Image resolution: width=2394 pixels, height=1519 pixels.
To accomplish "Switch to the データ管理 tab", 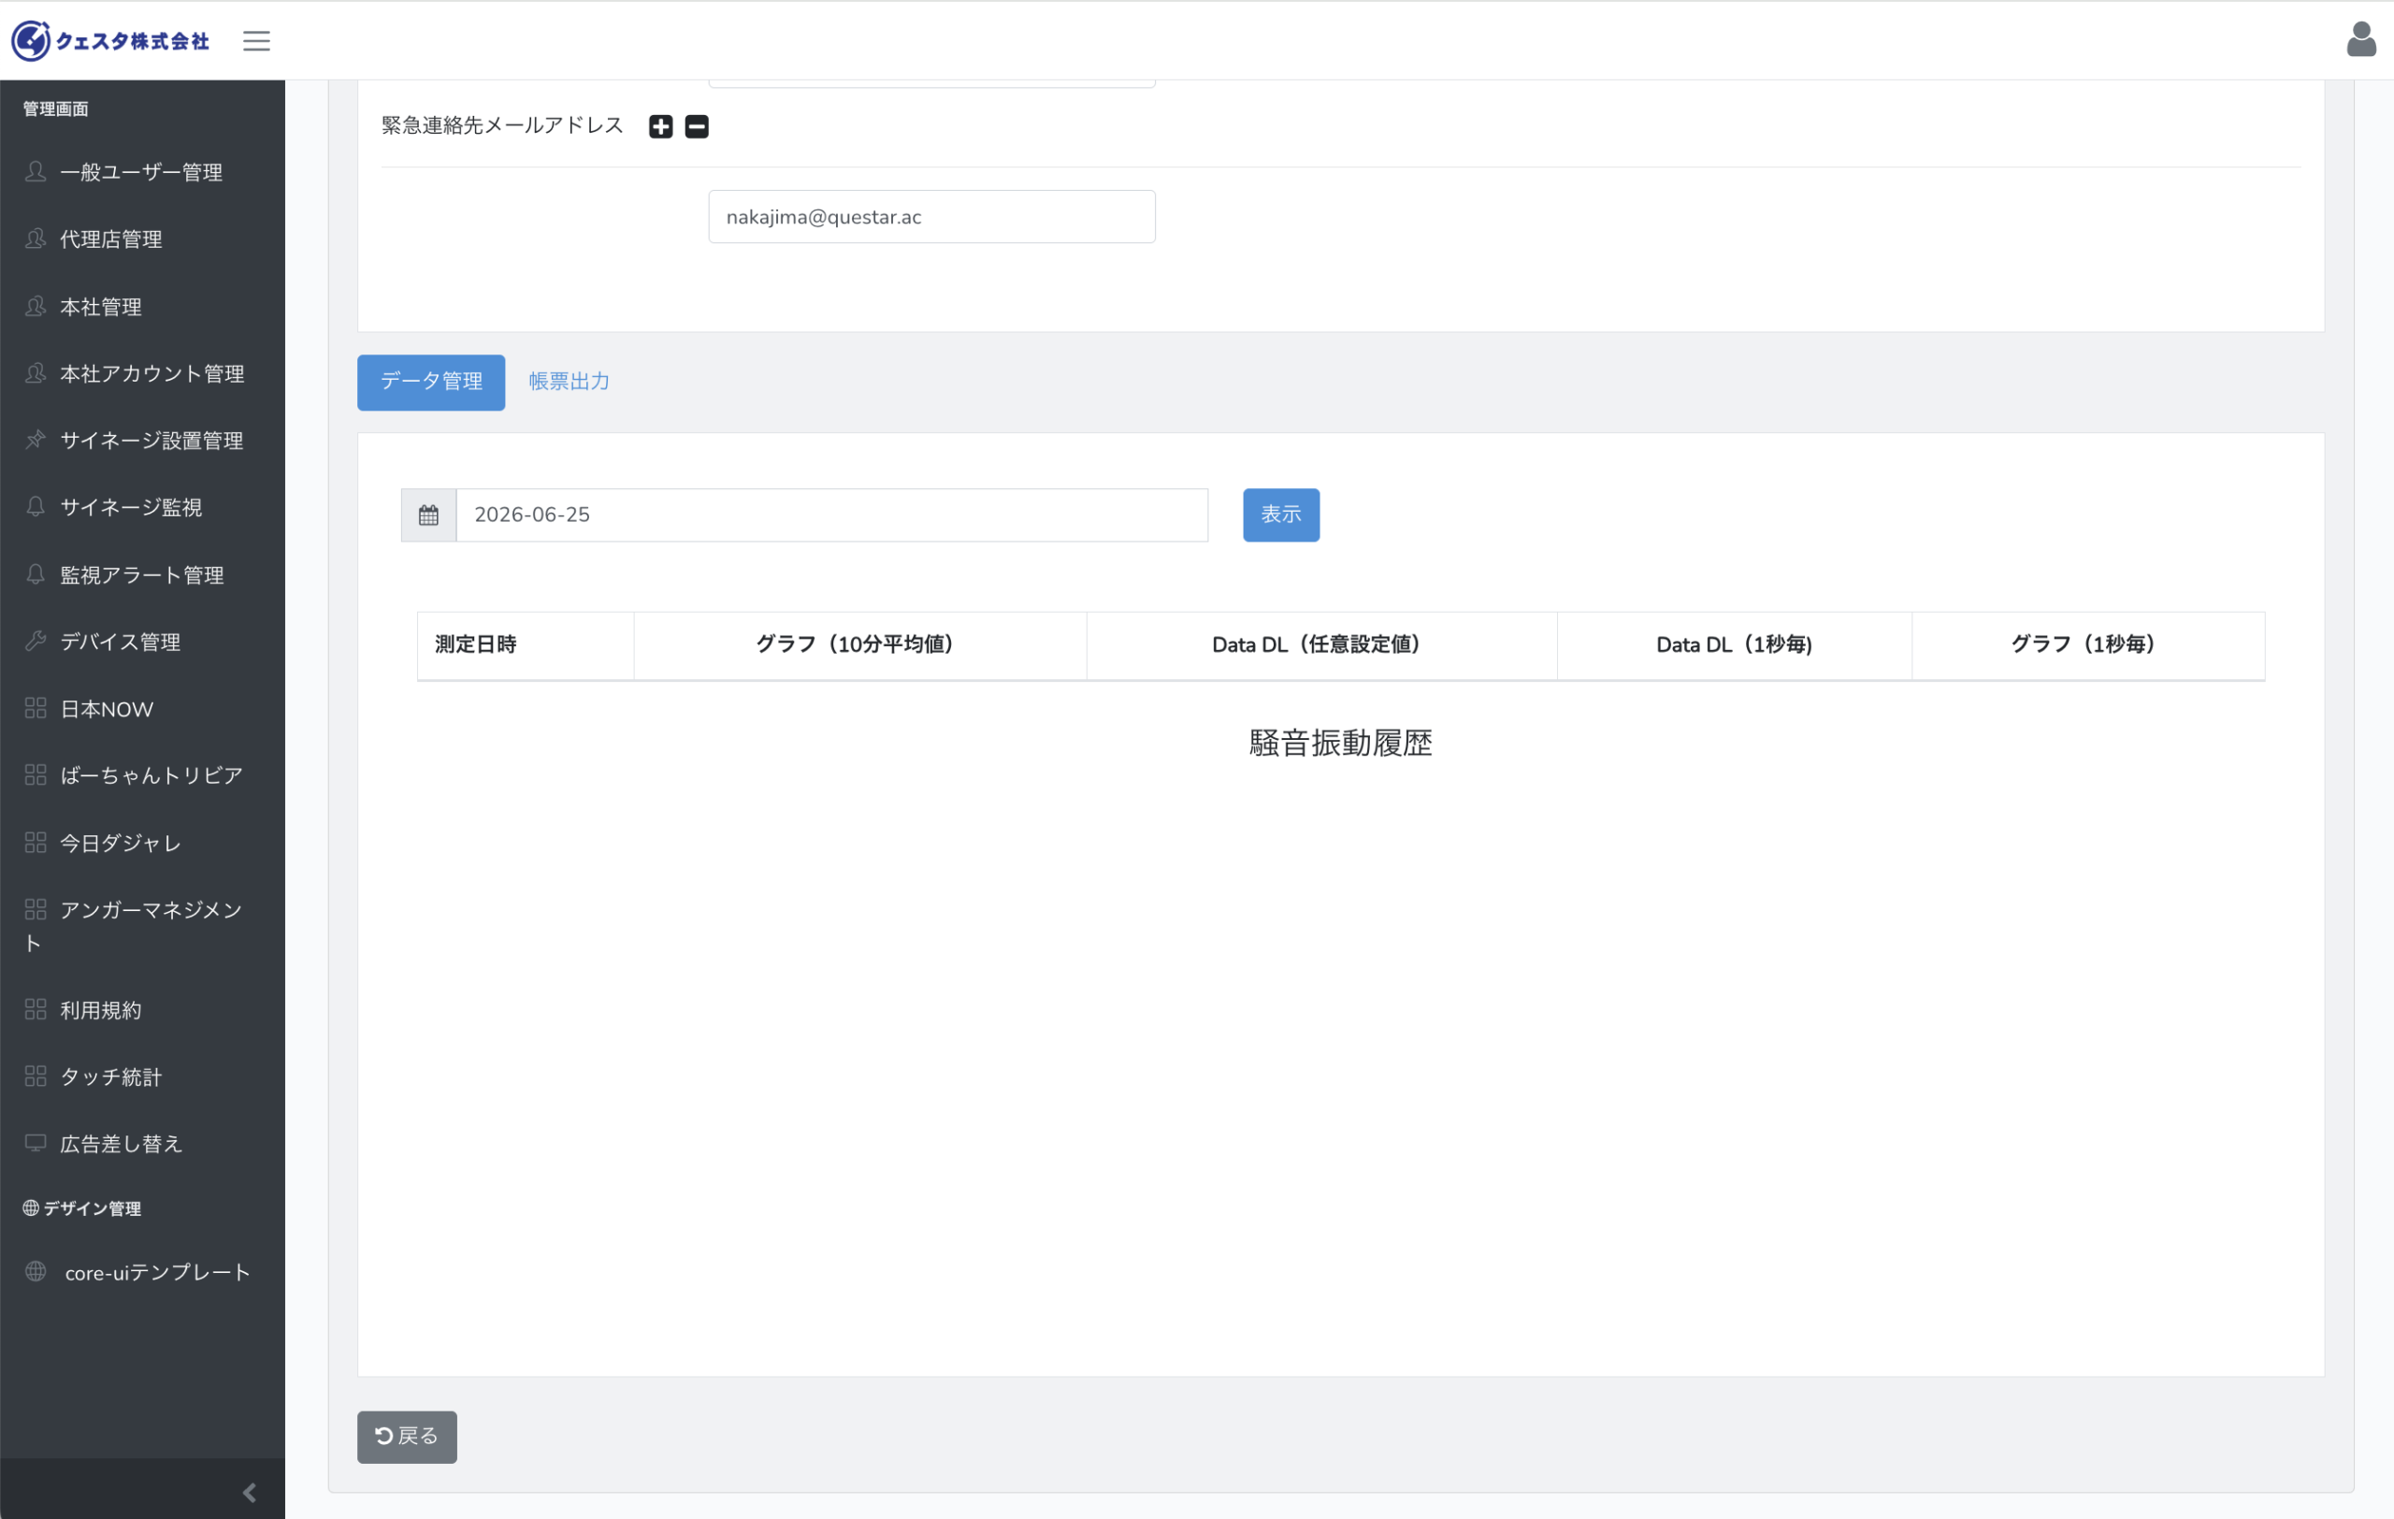I will [x=430, y=382].
